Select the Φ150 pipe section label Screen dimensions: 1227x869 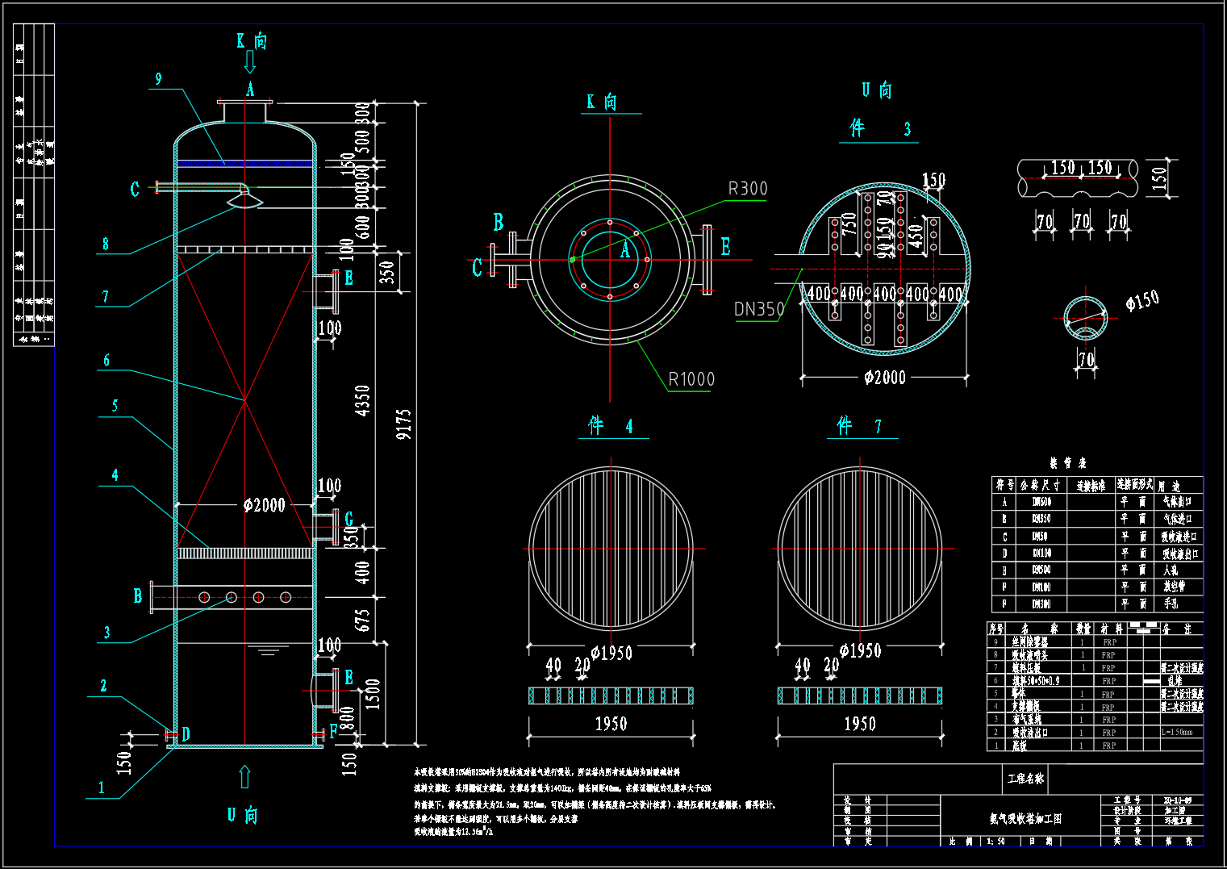1142,301
